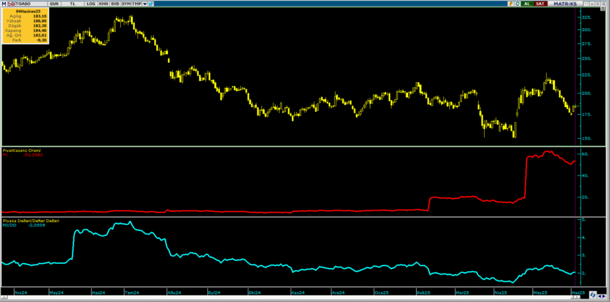Click the Yüksek value 186,90

click(41, 21)
